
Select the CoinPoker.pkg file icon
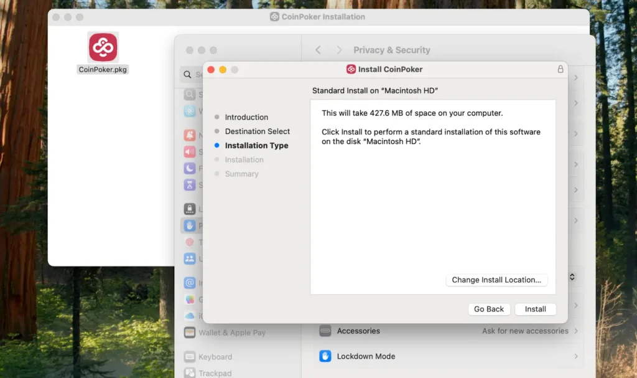103,47
